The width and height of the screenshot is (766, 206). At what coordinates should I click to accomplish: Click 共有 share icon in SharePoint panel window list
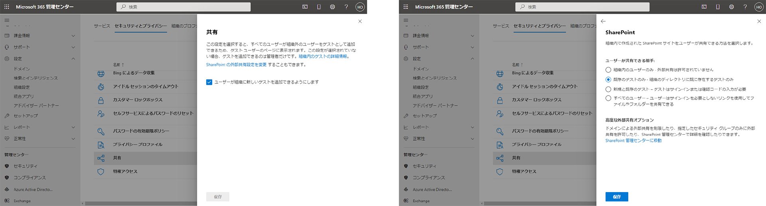[x=500, y=158]
